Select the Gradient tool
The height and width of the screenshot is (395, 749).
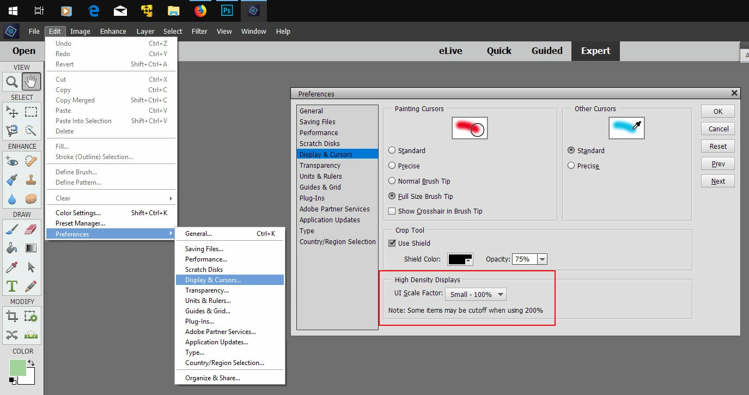[31, 248]
